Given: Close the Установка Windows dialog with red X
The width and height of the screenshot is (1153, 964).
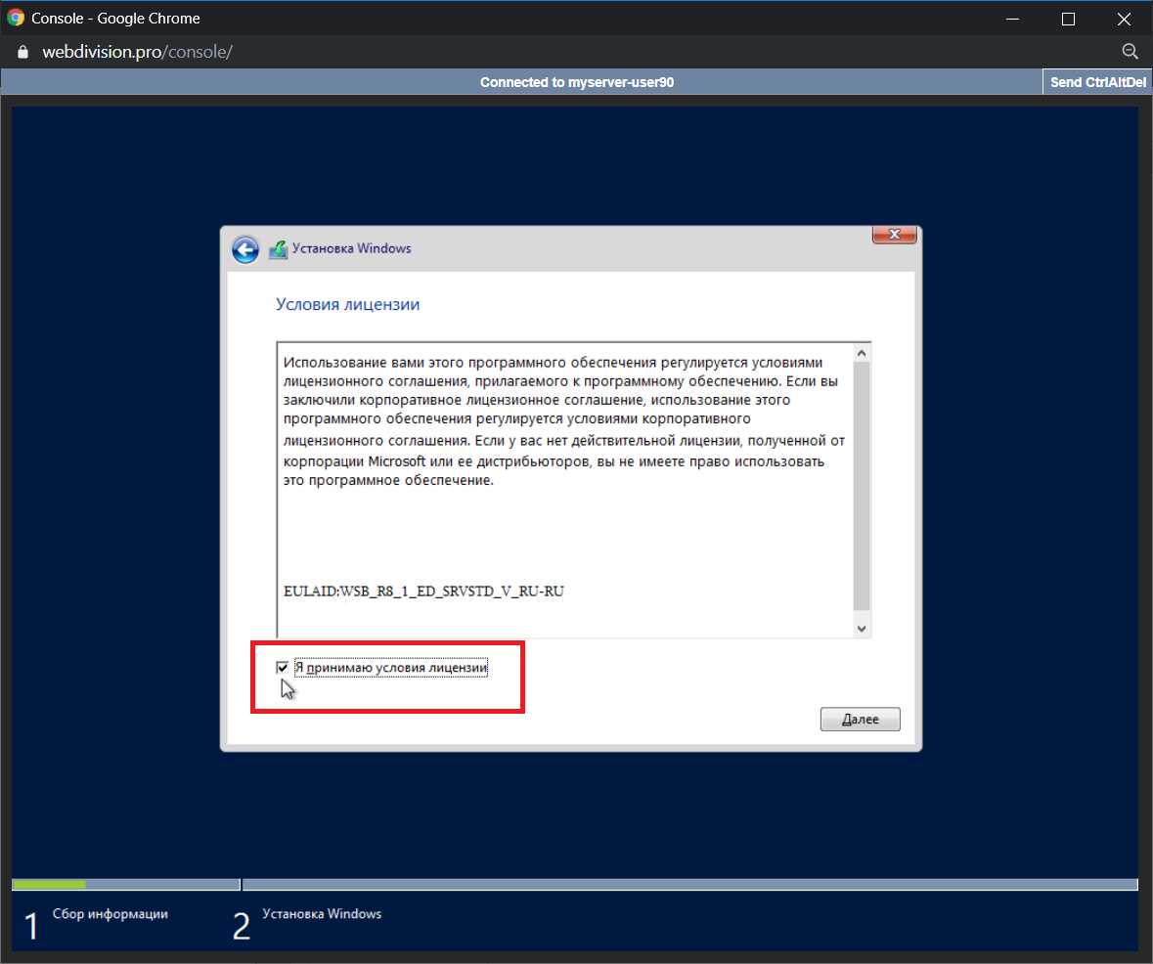Looking at the screenshot, I should 894,235.
